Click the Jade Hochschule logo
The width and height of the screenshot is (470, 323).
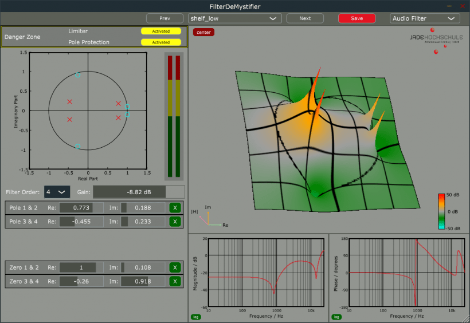pos(437,39)
